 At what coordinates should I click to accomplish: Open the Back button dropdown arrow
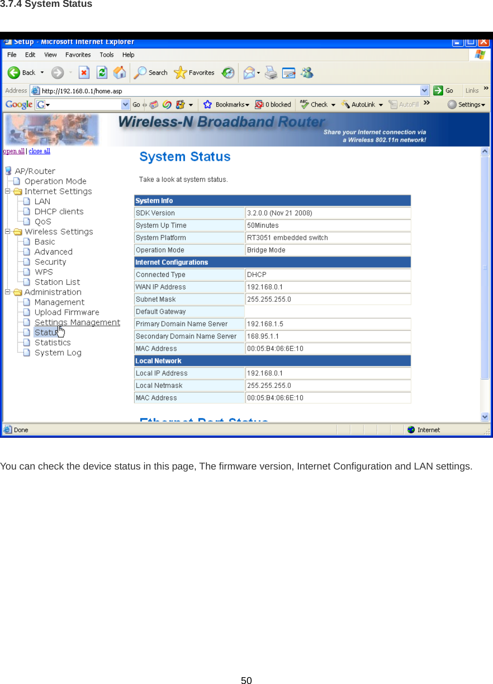[x=42, y=72]
